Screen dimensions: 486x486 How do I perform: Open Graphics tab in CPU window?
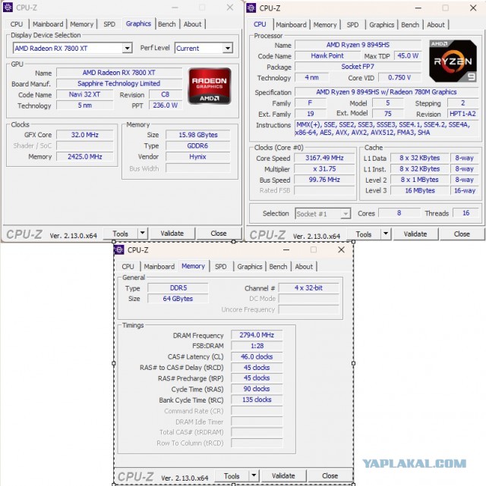381,25
